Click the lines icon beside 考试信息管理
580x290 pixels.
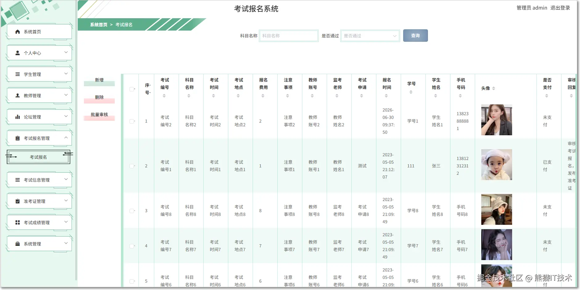coord(18,180)
